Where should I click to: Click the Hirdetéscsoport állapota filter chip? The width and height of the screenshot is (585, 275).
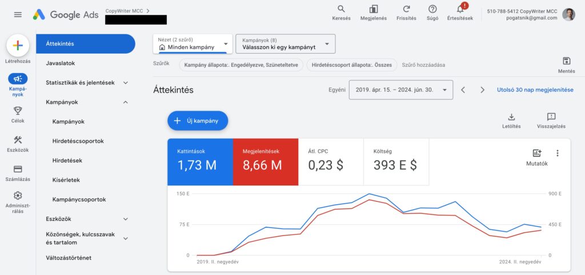(352, 65)
